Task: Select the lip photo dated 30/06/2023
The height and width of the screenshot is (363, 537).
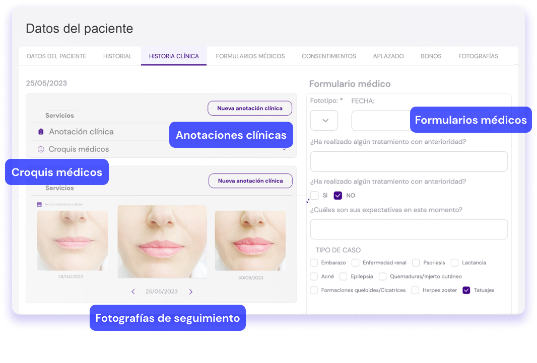Action: [x=250, y=240]
